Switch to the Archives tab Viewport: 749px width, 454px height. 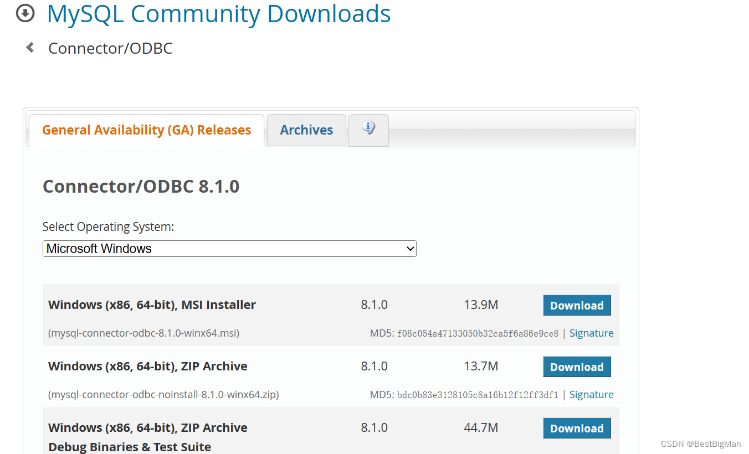click(x=306, y=130)
